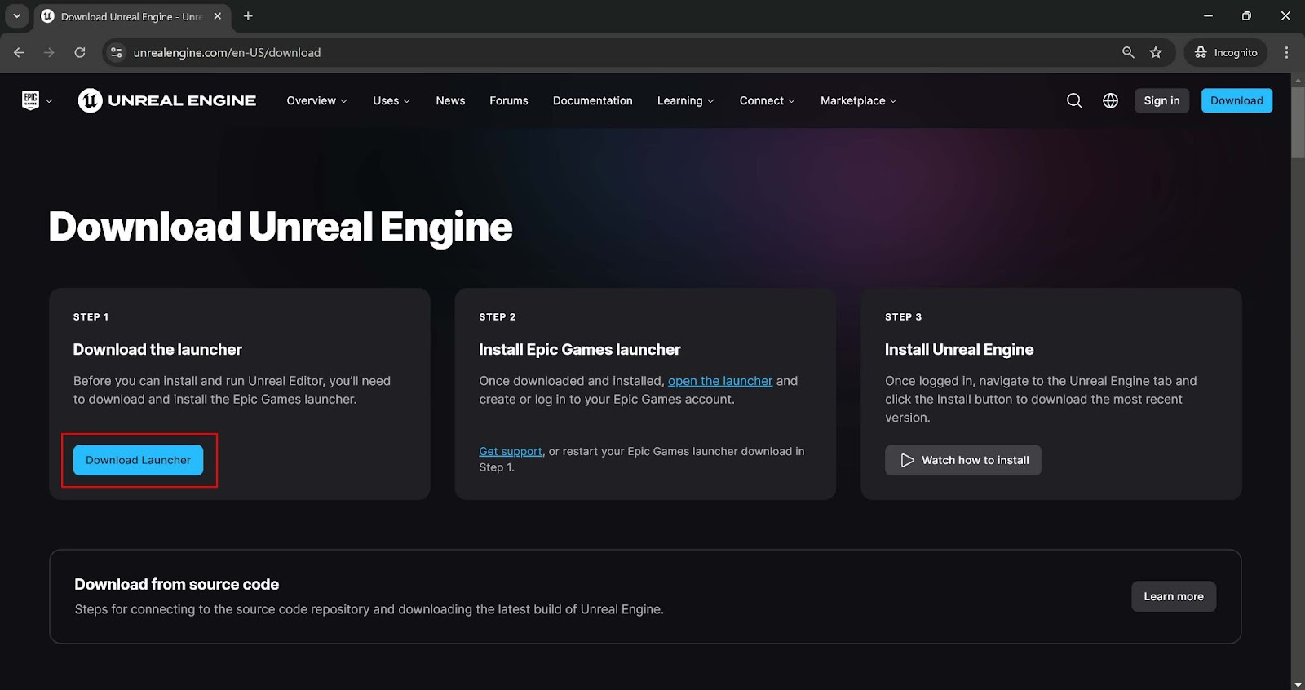Click Learn more for source code
Image resolution: width=1305 pixels, height=690 pixels.
point(1174,596)
